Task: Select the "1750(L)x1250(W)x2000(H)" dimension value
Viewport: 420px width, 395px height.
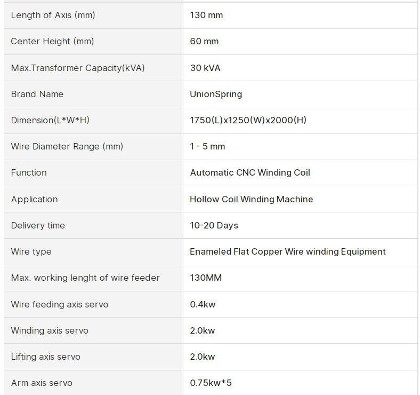Action: pyautogui.click(x=248, y=120)
